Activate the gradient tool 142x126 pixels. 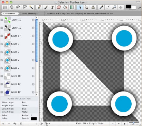[x=72, y=7]
